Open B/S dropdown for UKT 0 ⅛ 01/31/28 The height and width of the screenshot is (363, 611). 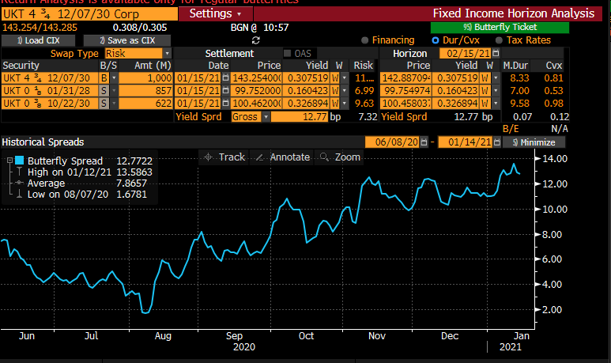click(x=114, y=91)
